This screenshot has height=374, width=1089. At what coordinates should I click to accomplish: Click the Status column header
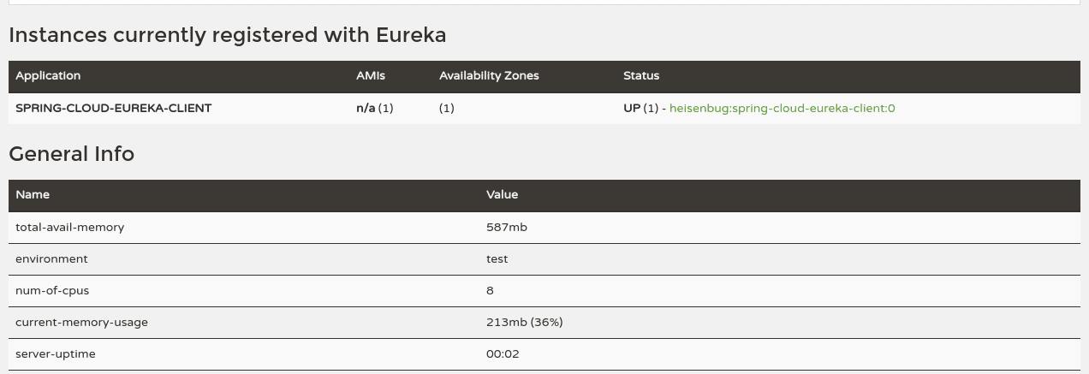[x=641, y=76]
